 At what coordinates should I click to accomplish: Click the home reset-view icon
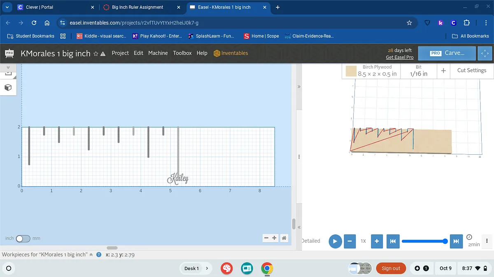tap(284, 238)
